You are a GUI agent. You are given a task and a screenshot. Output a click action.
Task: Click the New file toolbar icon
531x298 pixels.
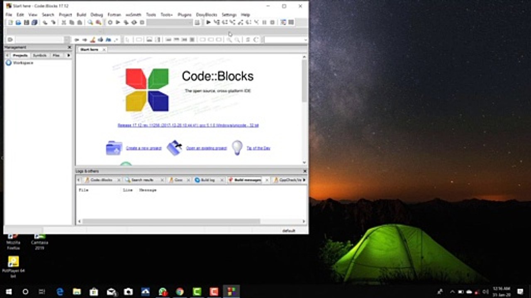point(10,22)
